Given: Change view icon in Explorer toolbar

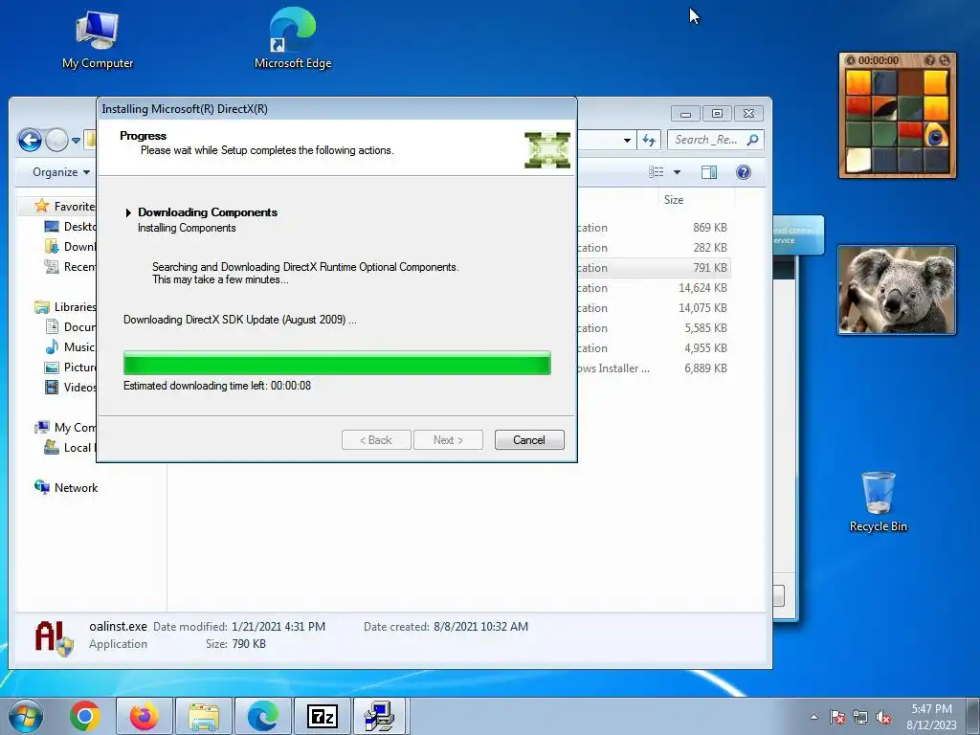Looking at the screenshot, I should coord(657,172).
